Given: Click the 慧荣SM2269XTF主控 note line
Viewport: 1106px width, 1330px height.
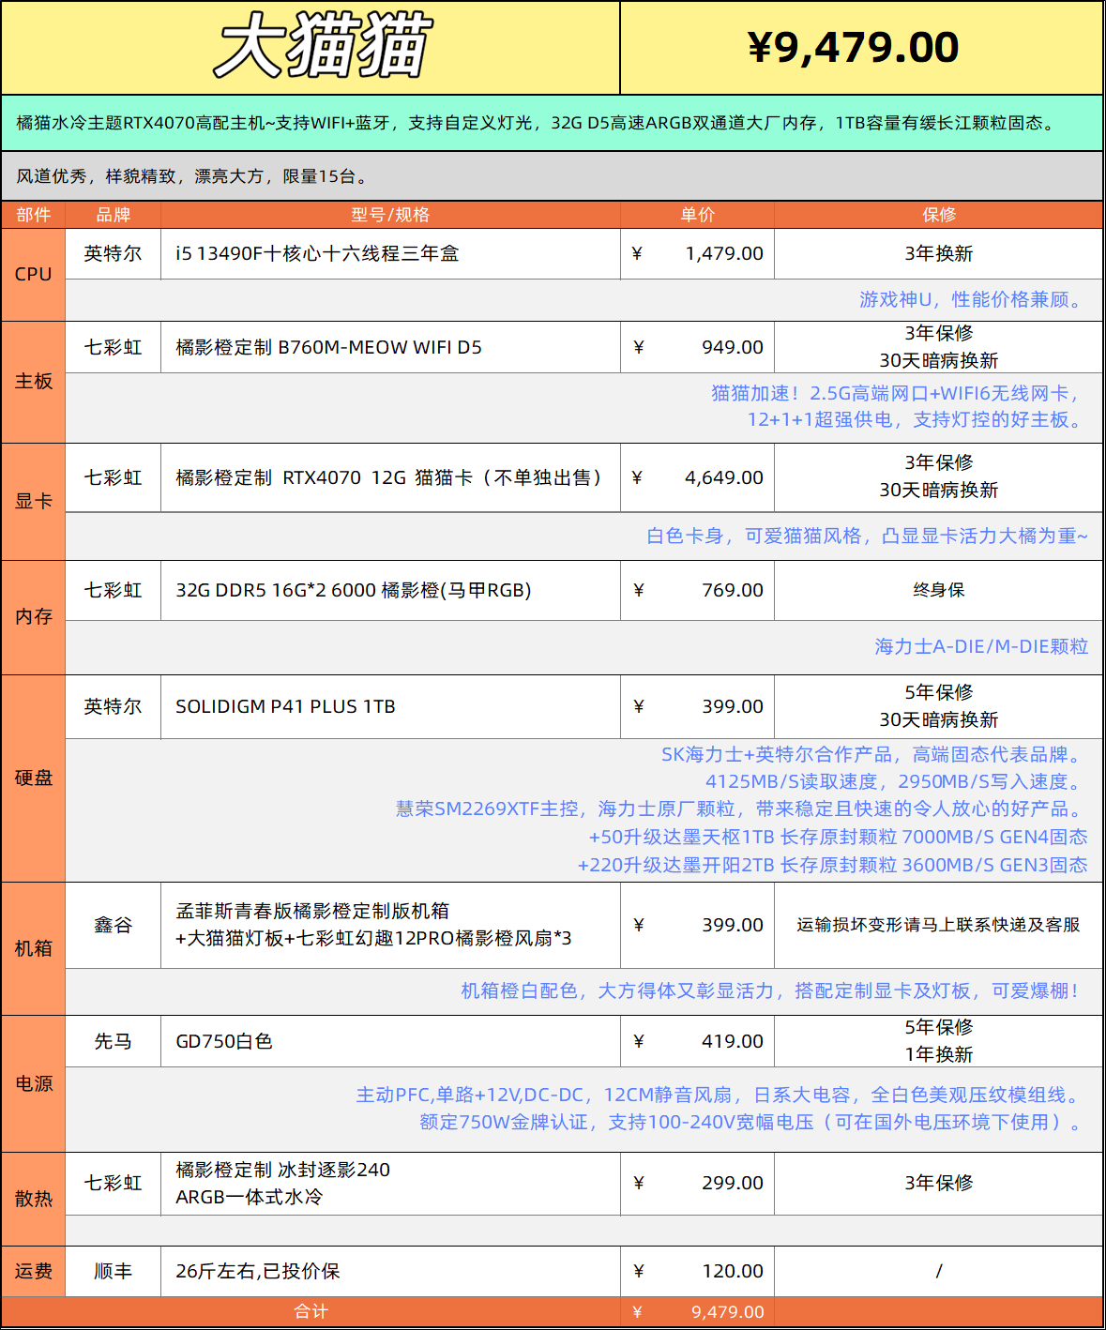Looking at the screenshot, I should tap(741, 809).
